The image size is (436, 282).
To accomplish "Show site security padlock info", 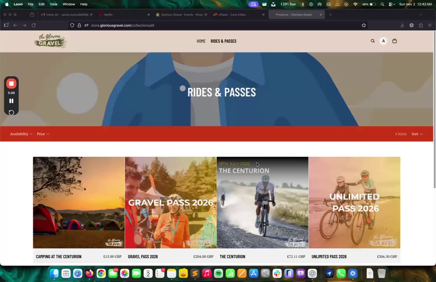I will tap(79, 25).
